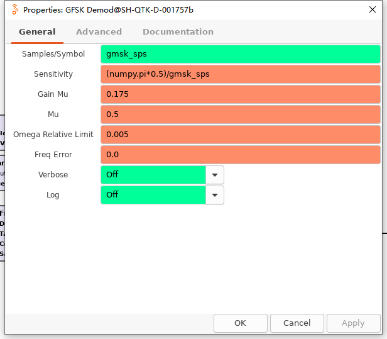Click the Apply button
This screenshot has height=339, width=387.
point(354,323)
